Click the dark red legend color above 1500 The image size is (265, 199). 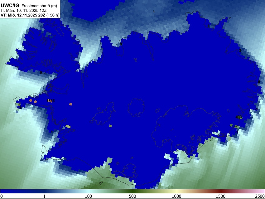pos(221,191)
